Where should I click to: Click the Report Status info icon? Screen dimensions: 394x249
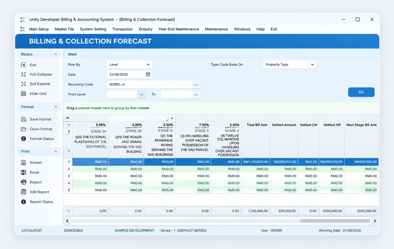23,202
